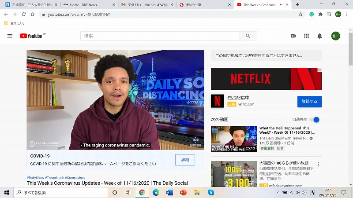
Task: Click the ad info icon on Netflix banner
Action: (319, 70)
